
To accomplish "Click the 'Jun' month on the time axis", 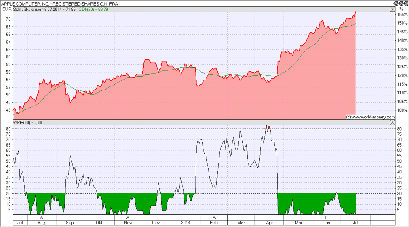I will coord(327,223).
